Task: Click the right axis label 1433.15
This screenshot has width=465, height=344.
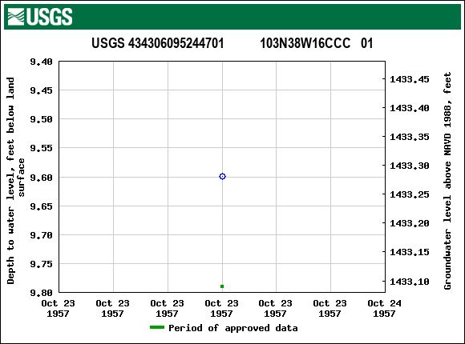Action: click(409, 252)
